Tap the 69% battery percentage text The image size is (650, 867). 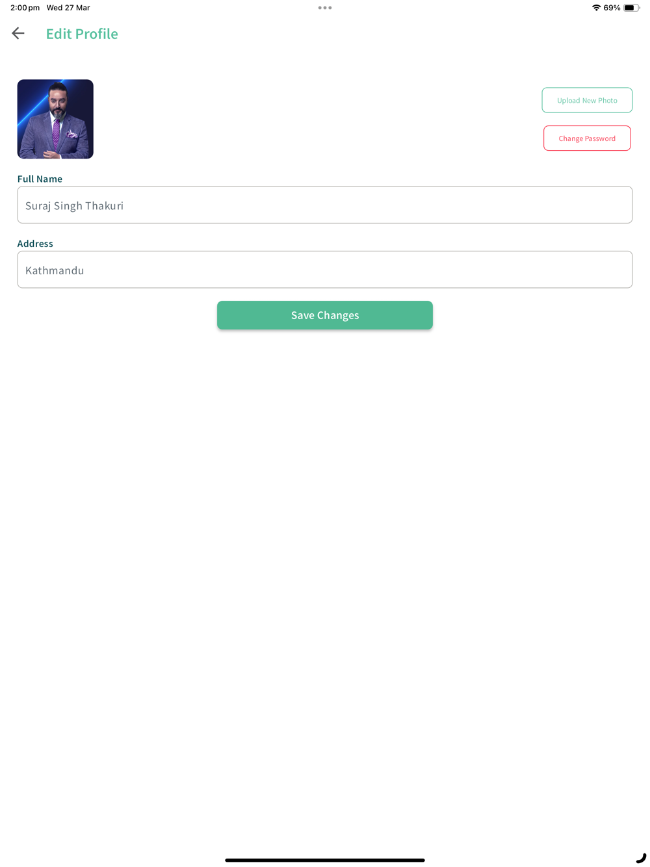pyautogui.click(x=612, y=8)
